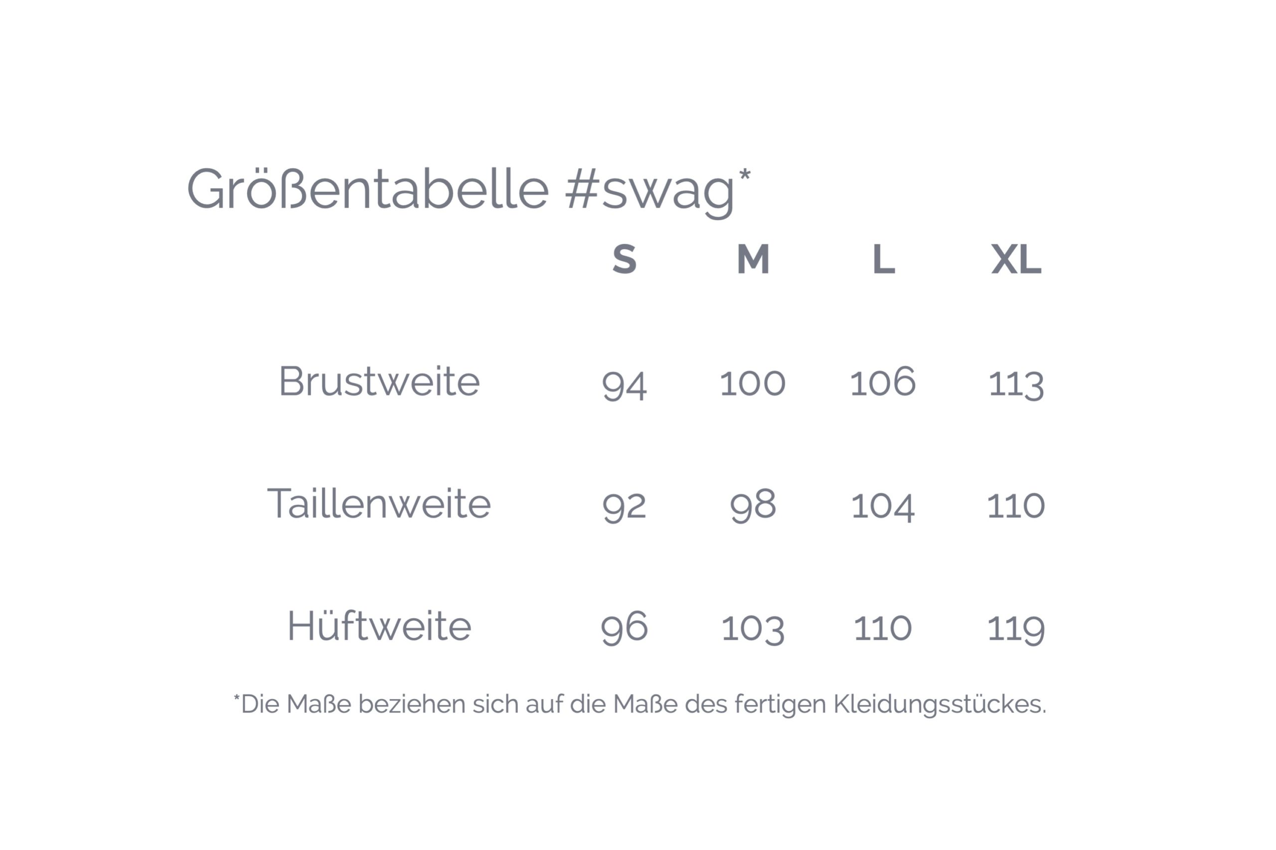
Task: Click Taillenweite value 92 for size S
Action: [624, 506]
